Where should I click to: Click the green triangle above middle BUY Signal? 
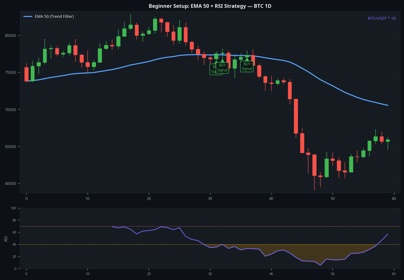[222, 61]
